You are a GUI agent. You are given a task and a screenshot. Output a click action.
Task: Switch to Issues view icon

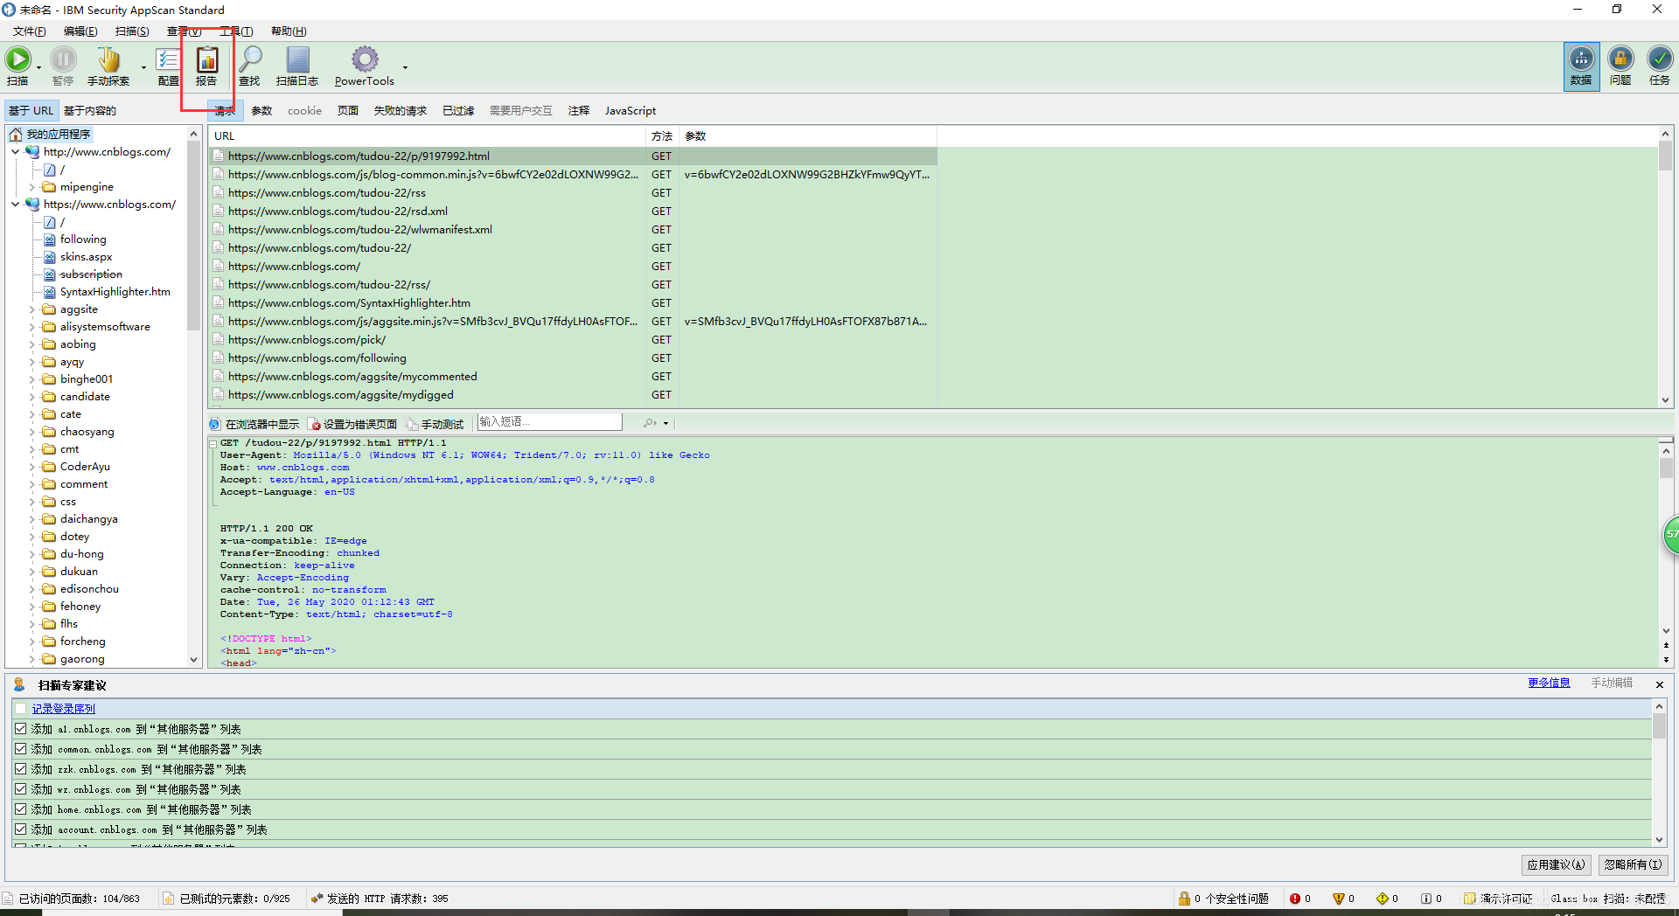point(1620,59)
